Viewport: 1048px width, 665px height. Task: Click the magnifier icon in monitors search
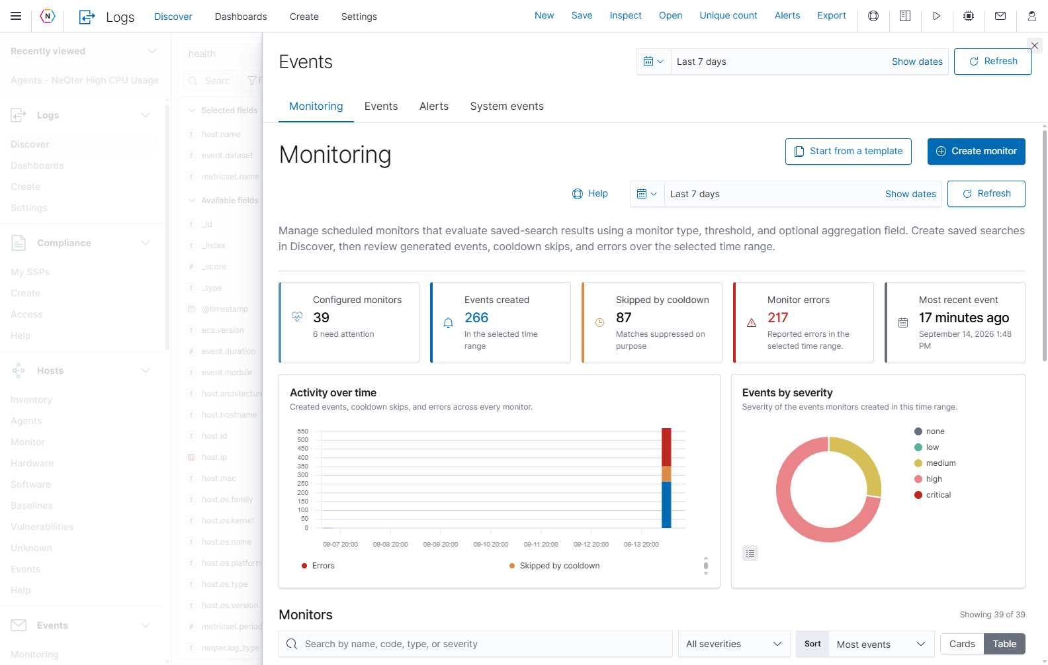[x=292, y=644]
